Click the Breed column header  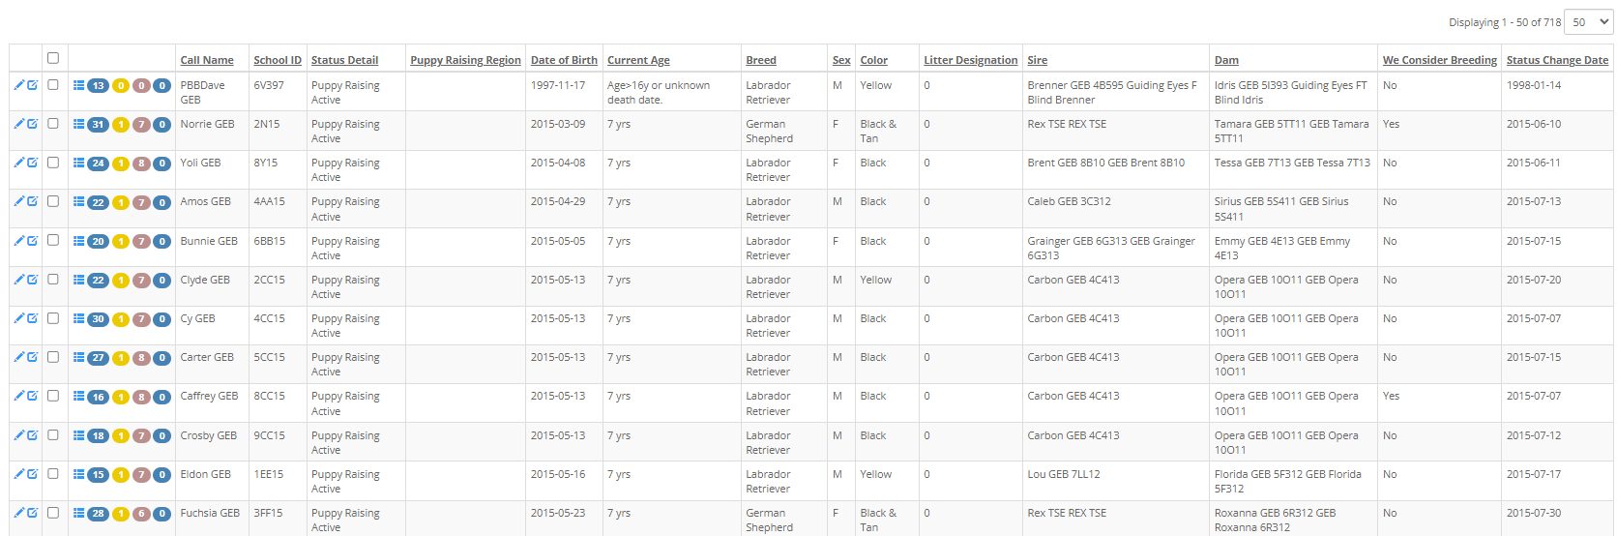761,60
